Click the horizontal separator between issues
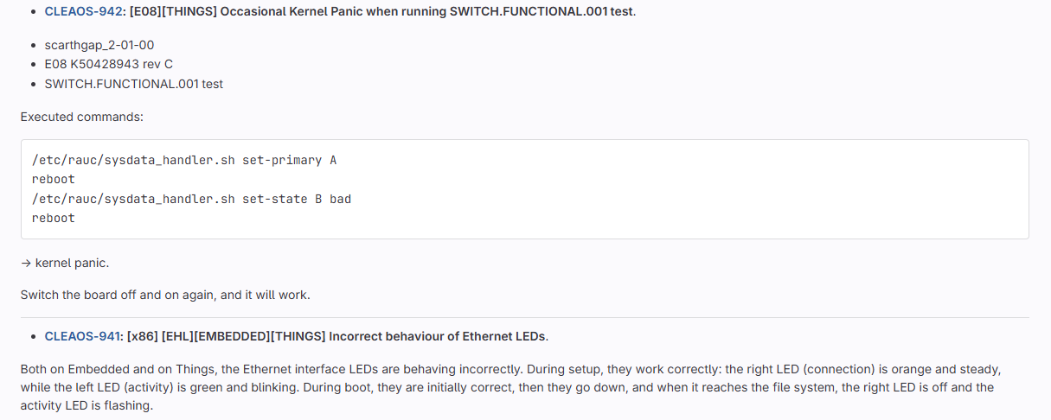The image size is (1051, 420). coord(524,317)
